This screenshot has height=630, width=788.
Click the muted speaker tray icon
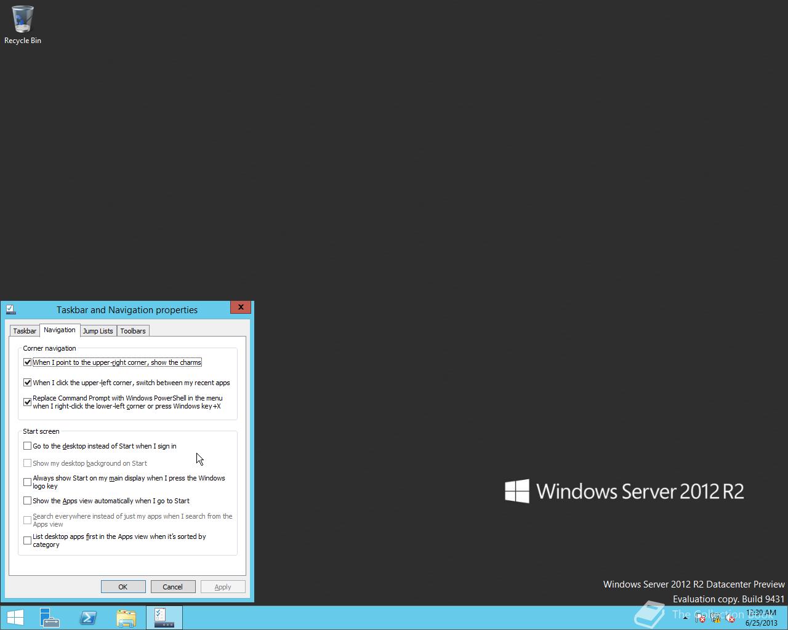730,618
